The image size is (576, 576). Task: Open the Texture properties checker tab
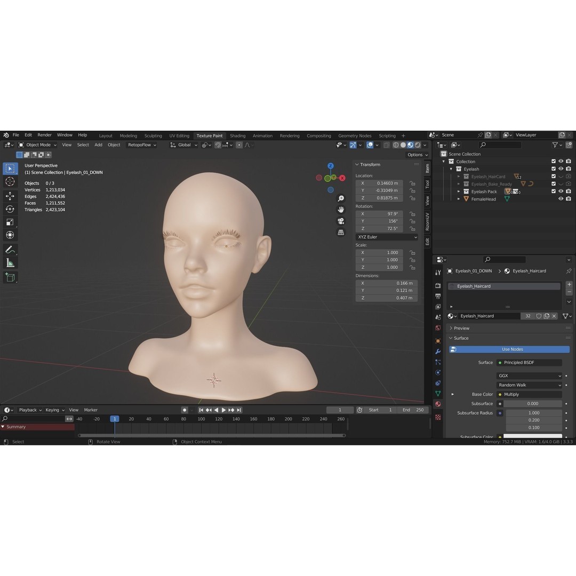coord(438,417)
